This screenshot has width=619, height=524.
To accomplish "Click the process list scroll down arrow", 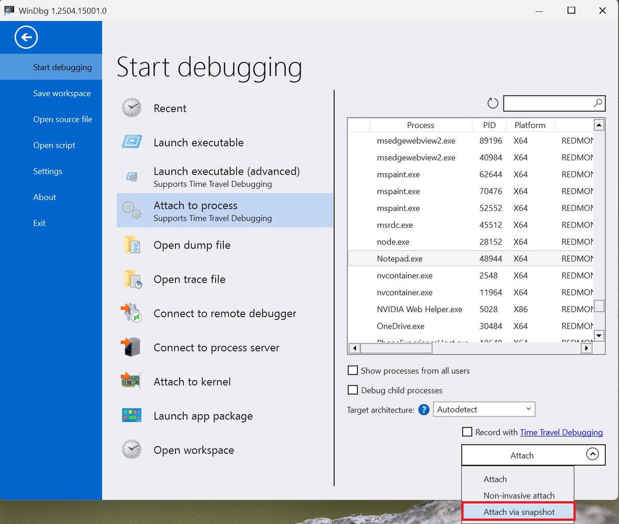I will (x=599, y=336).
